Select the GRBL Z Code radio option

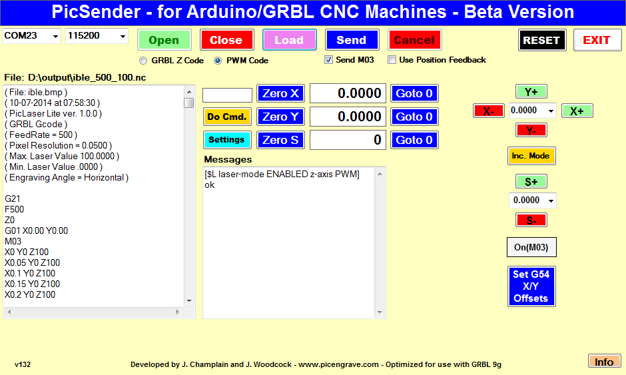[143, 61]
